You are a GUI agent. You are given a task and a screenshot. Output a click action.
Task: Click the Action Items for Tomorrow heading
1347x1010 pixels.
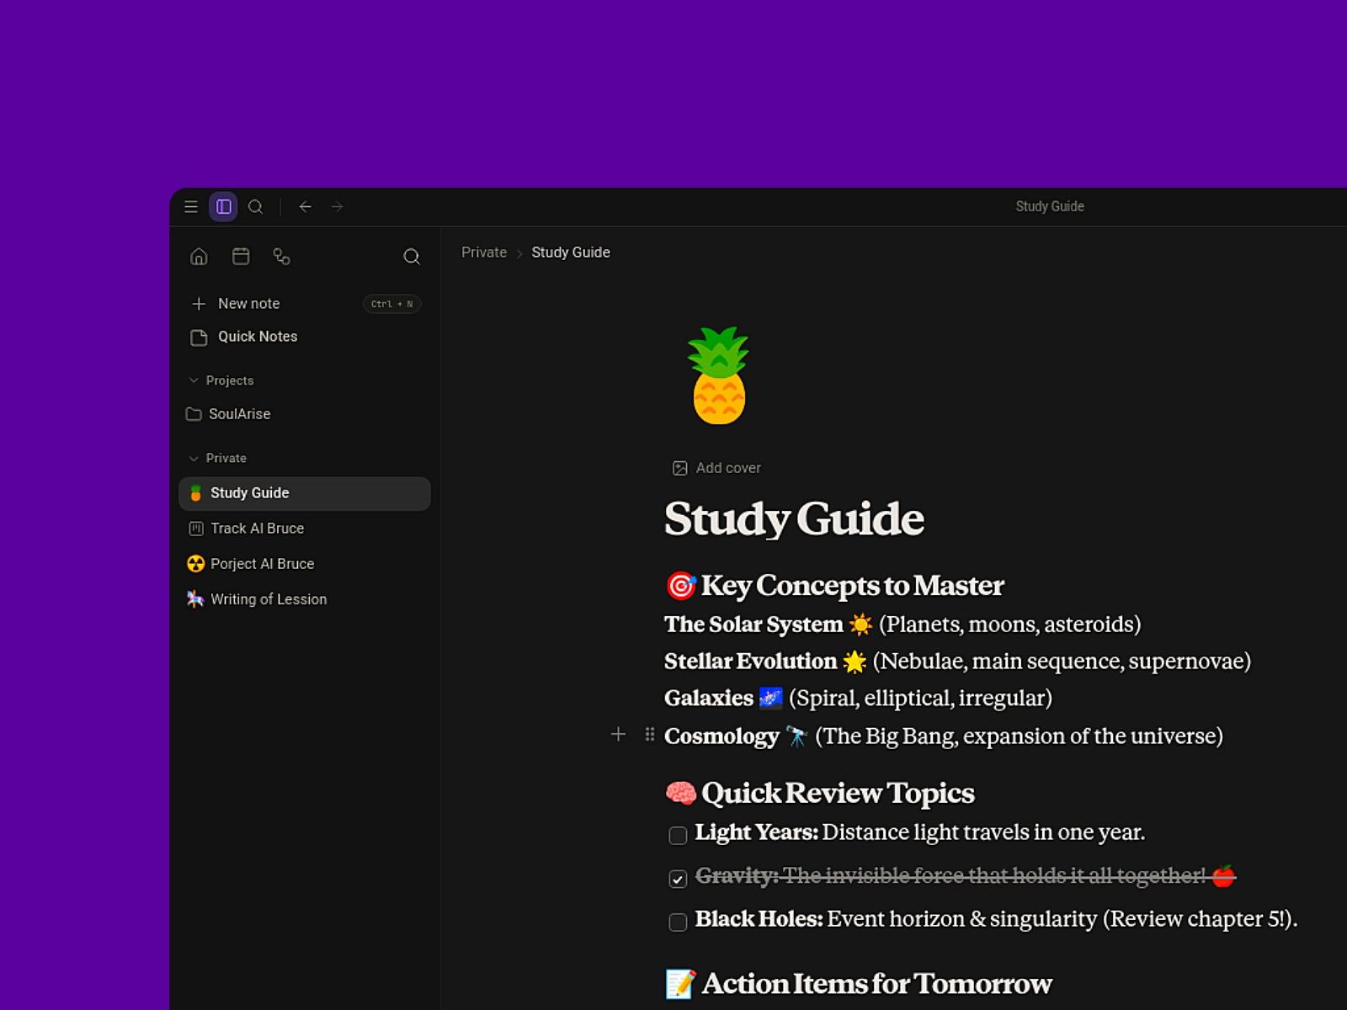[859, 983]
